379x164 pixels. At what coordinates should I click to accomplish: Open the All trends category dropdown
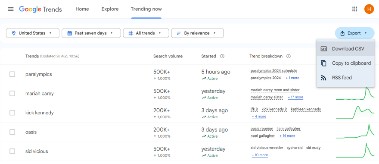[146, 33]
